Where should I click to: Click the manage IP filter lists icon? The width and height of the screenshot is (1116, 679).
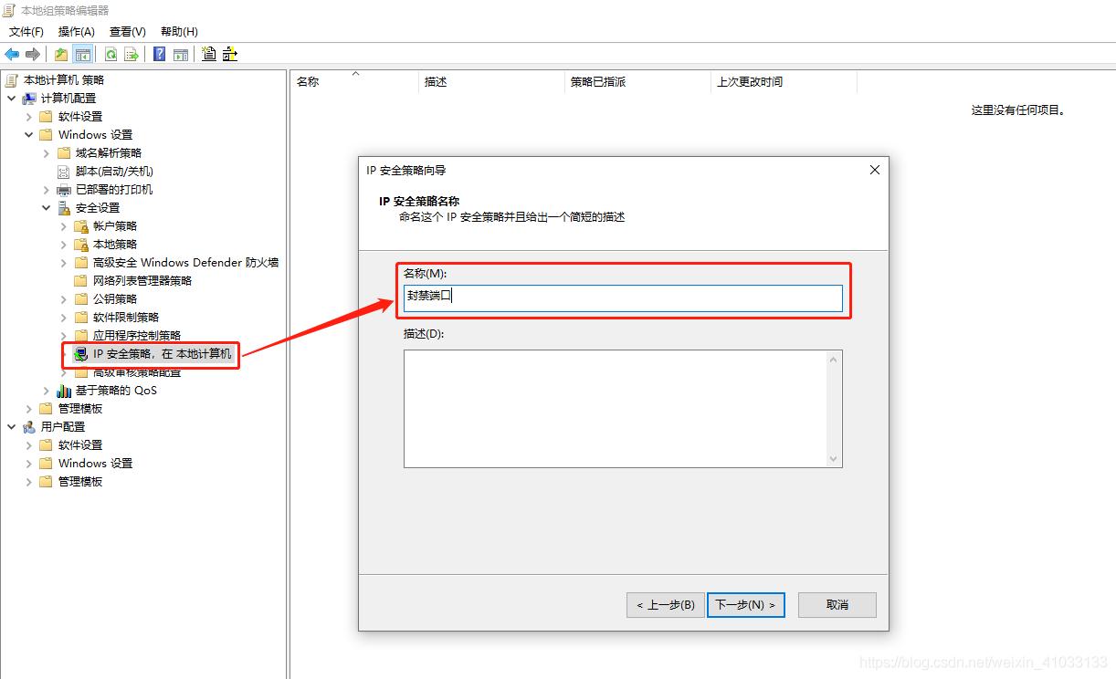click(x=230, y=53)
